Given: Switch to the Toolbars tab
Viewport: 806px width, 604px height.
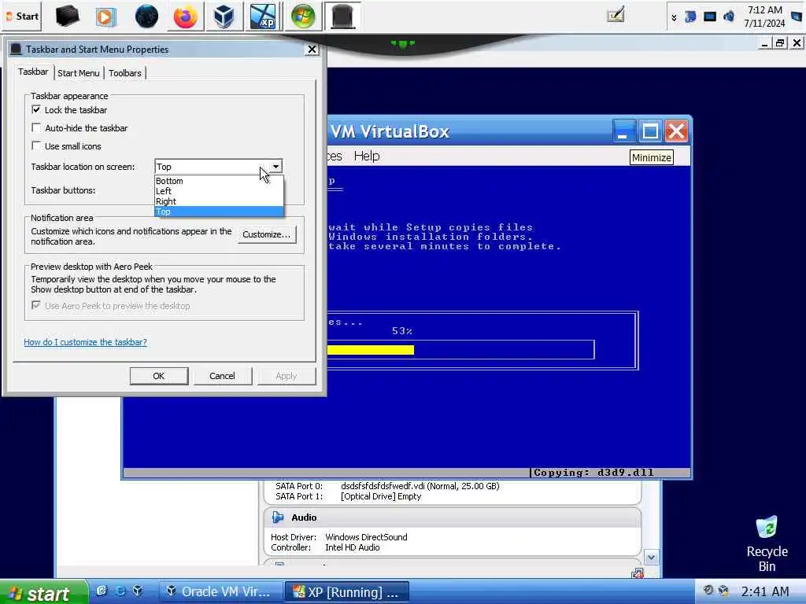Looking at the screenshot, I should pyautogui.click(x=125, y=73).
